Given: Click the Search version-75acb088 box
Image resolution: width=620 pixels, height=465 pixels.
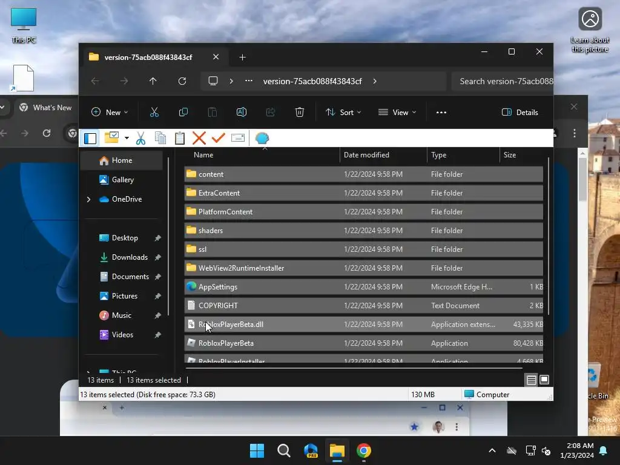Looking at the screenshot, I should coord(502,81).
